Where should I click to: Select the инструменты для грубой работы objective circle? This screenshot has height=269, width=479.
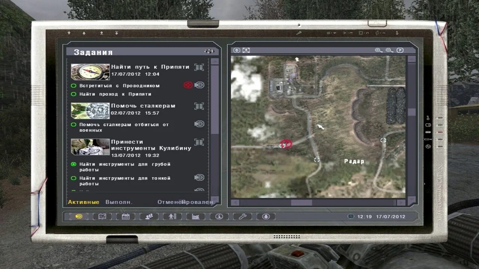(73, 164)
